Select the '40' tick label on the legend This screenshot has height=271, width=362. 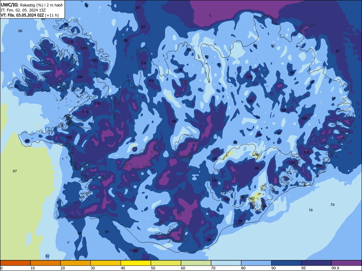coord(123,268)
